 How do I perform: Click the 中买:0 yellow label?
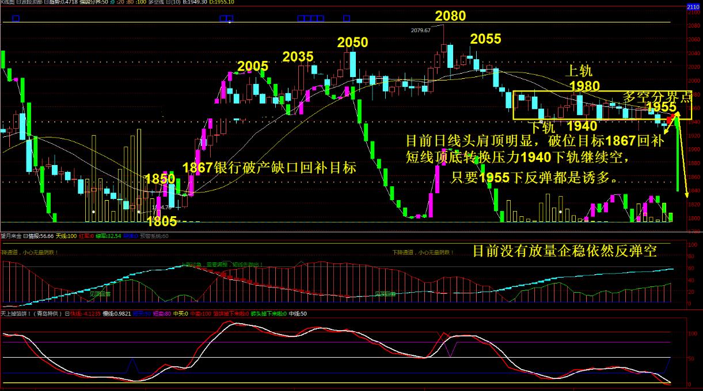[181, 314]
